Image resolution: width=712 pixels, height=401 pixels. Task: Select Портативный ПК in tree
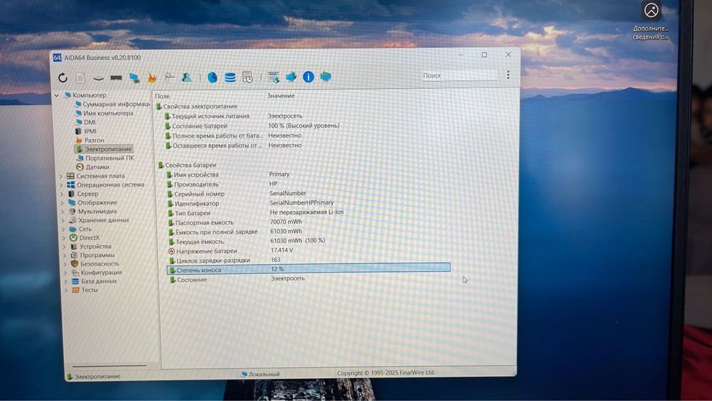coord(105,158)
